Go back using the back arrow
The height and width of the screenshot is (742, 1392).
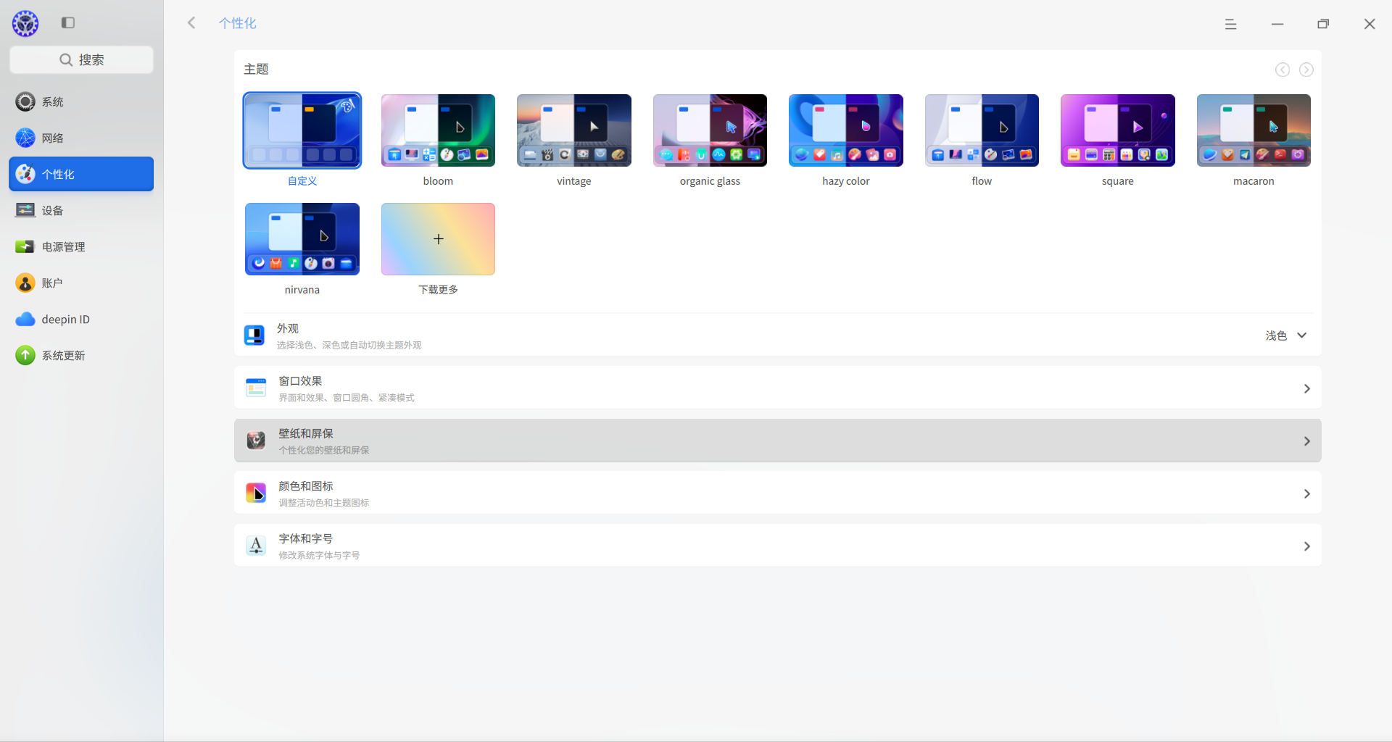(x=191, y=23)
